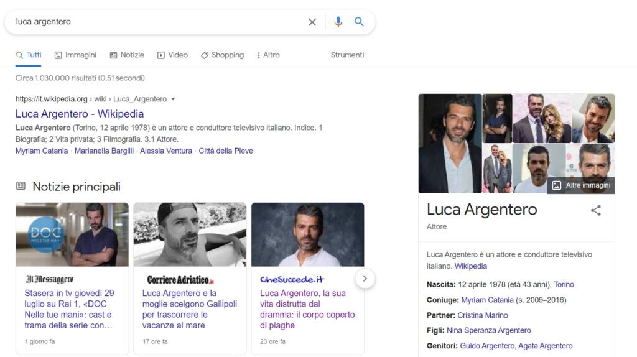Open the Luca Argentero - Wikipedia result
637x357 pixels.
pyautogui.click(x=80, y=114)
